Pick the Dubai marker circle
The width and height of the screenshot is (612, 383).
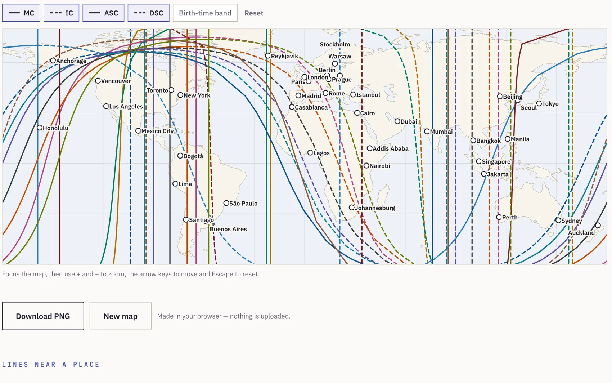(x=397, y=121)
